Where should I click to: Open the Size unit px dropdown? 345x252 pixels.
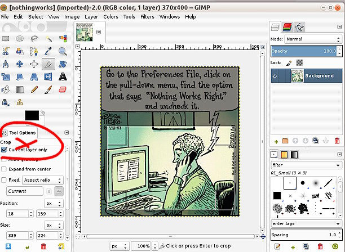click(x=54, y=225)
